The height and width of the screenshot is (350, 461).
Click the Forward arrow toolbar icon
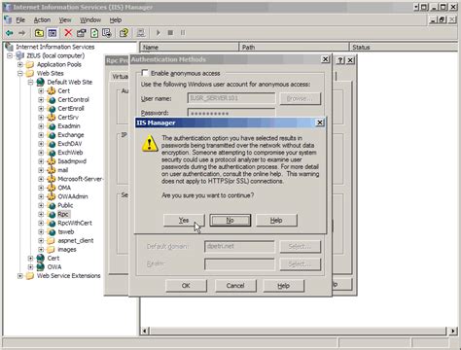(21, 33)
